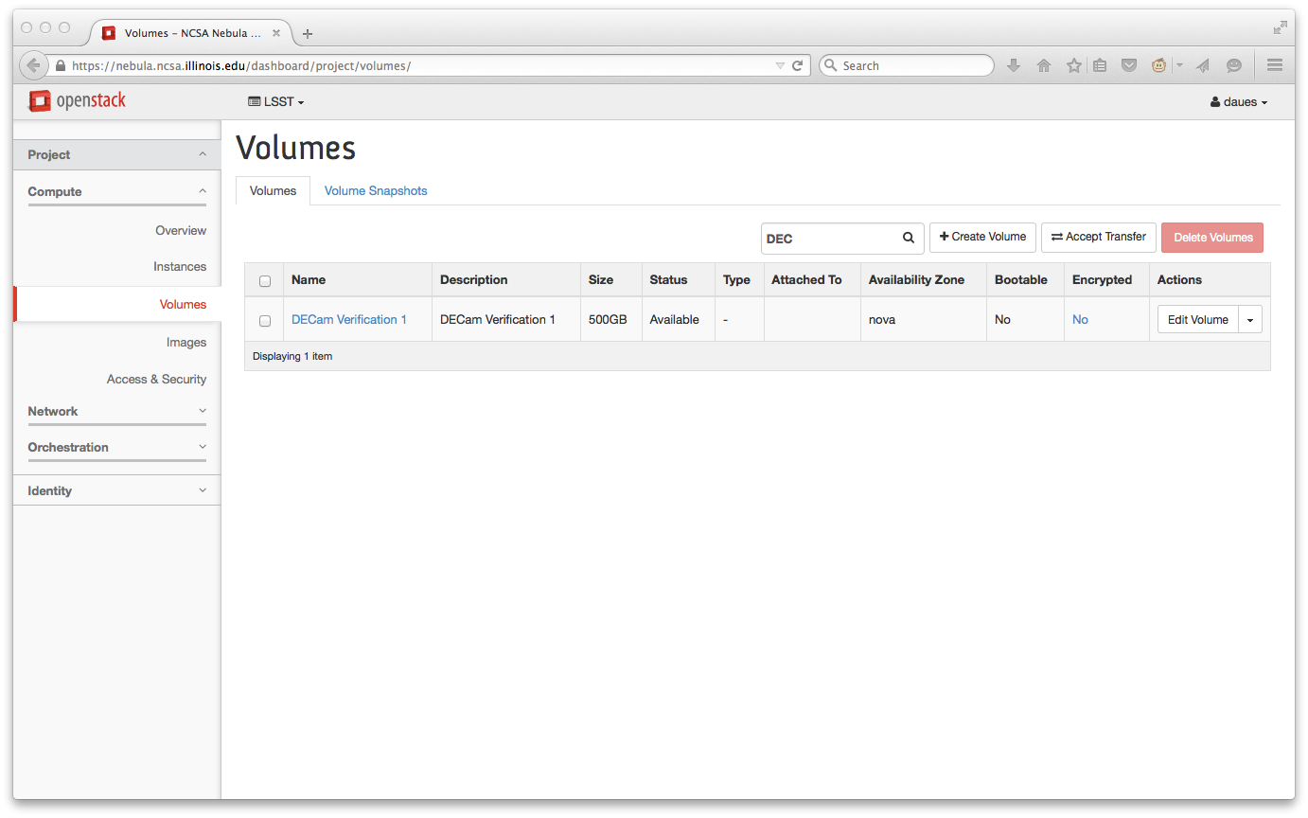The height and width of the screenshot is (818, 1308).
Task: Open Overview in the sidebar
Action: pyautogui.click(x=181, y=230)
